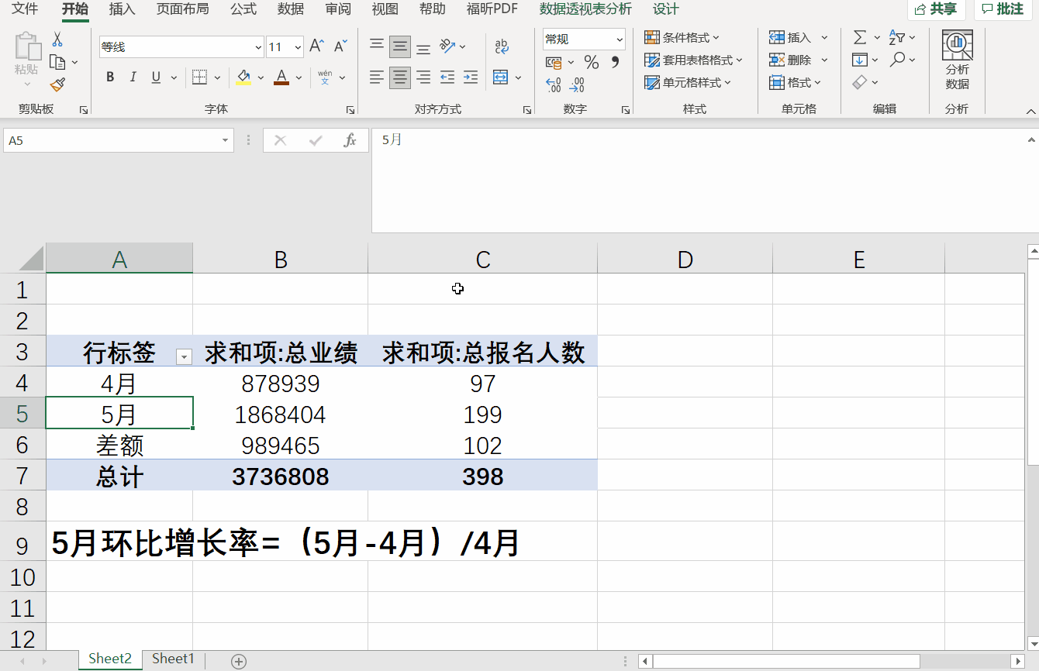This screenshot has width=1039, height=671.
Task: Add a new sheet with plus icon
Action: [239, 661]
